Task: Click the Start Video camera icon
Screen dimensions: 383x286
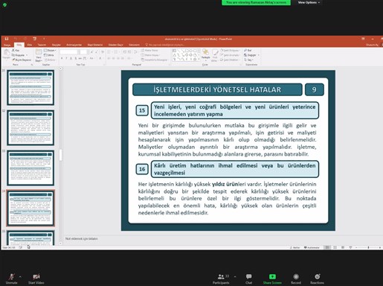Action: (36, 276)
